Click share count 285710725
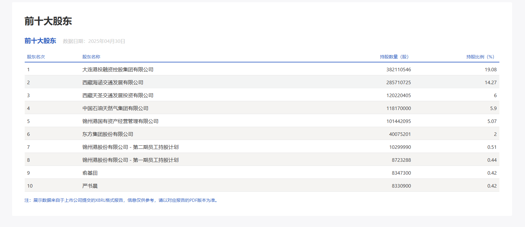Image resolution: width=525 pixels, height=227 pixels. pos(398,82)
